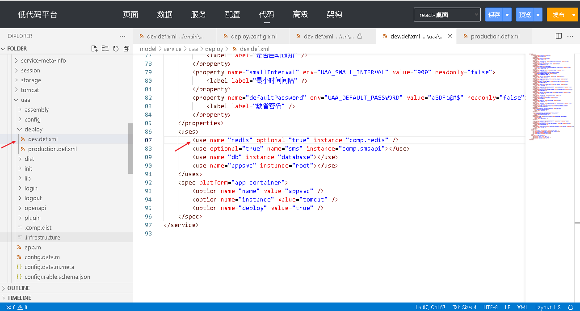Open the .comp.dist file
The height and width of the screenshot is (311, 580).
click(38, 227)
